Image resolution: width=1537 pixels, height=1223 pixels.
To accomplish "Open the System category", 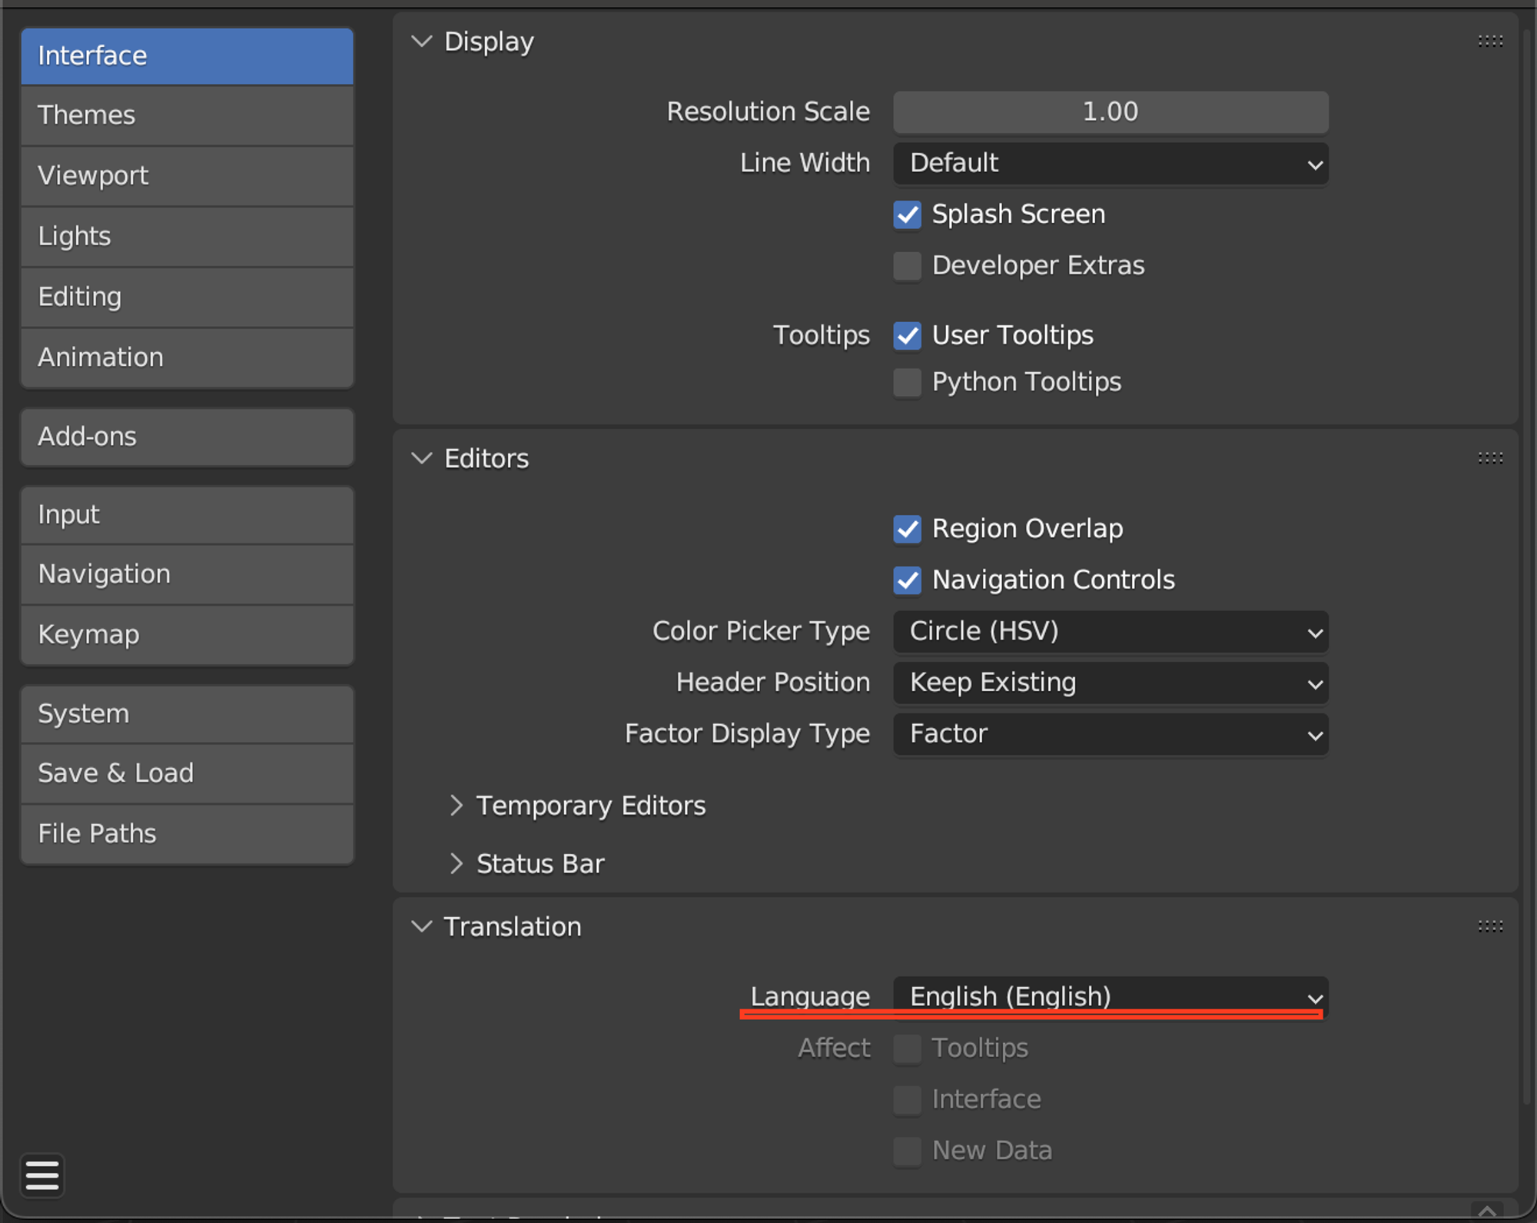I will [x=188, y=714].
